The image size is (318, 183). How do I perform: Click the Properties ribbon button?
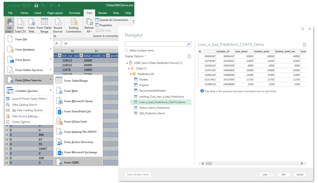tap(104, 25)
